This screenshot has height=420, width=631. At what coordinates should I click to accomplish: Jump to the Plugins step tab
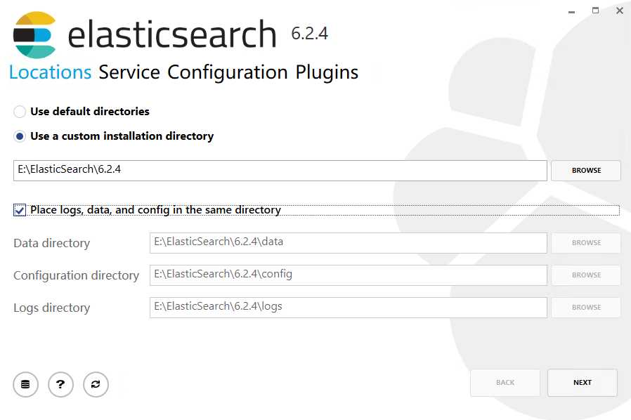tap(327, 72)
